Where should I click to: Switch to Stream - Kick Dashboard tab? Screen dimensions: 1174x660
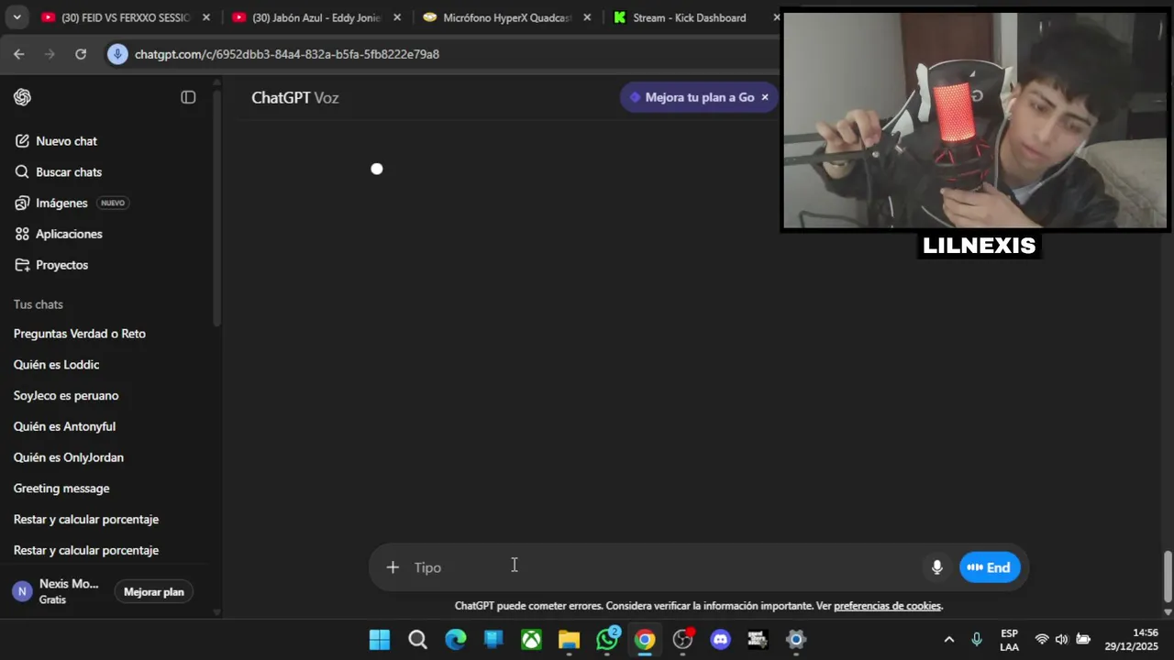[x=689, y=17]
